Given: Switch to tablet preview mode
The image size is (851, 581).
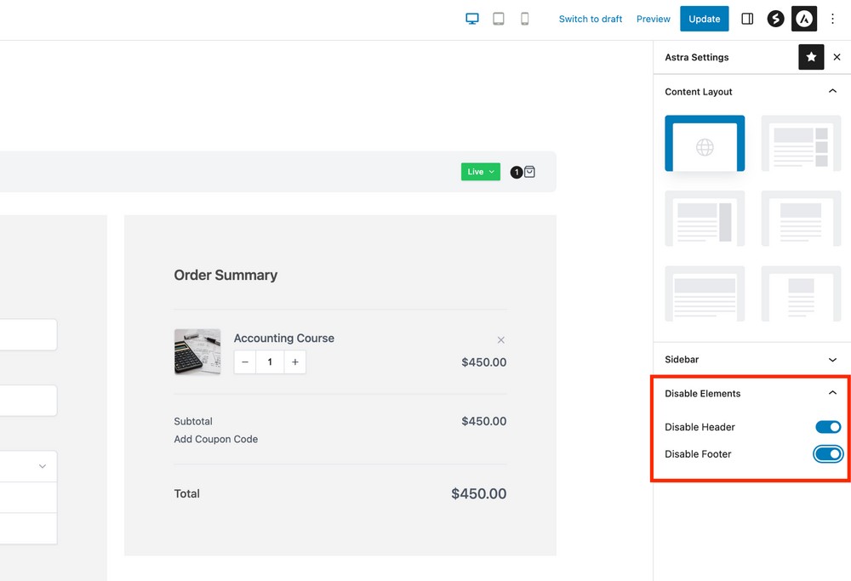Looking at the screenshot, I should 498,18.
